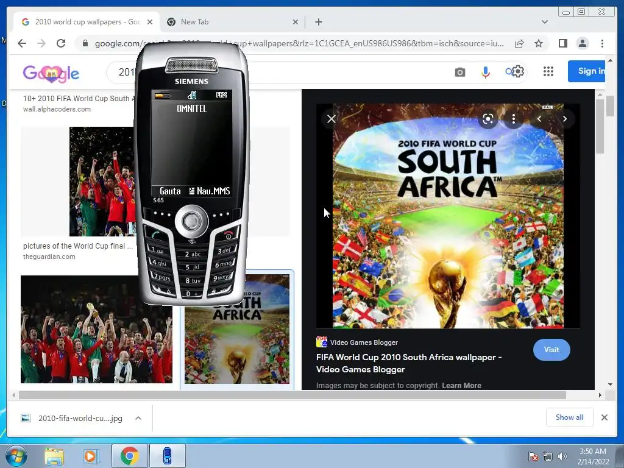This screenshot has width=624, height=468.
Task: Select the Chrome taskbar button
Action: pos(129,456)
